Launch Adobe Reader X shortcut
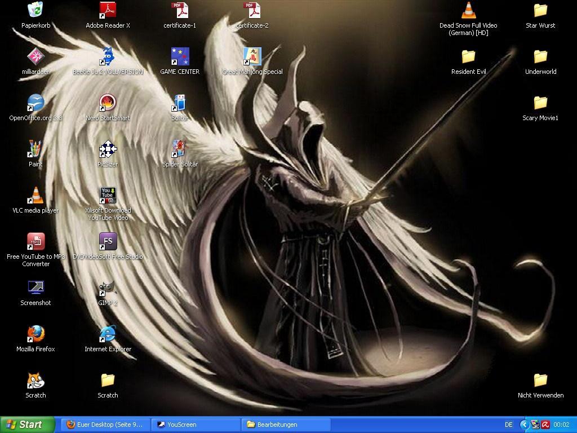The height and width of the screenshot is (433, 577). point(108,10)
